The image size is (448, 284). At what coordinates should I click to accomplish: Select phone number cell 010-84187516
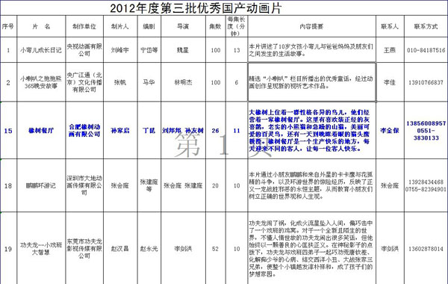(426, 50)
